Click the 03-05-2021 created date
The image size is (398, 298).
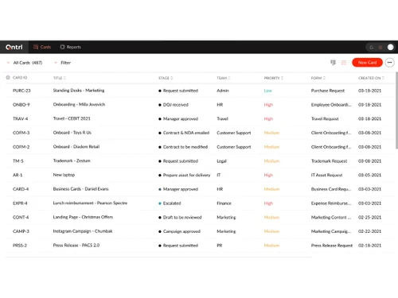(369, 175)
